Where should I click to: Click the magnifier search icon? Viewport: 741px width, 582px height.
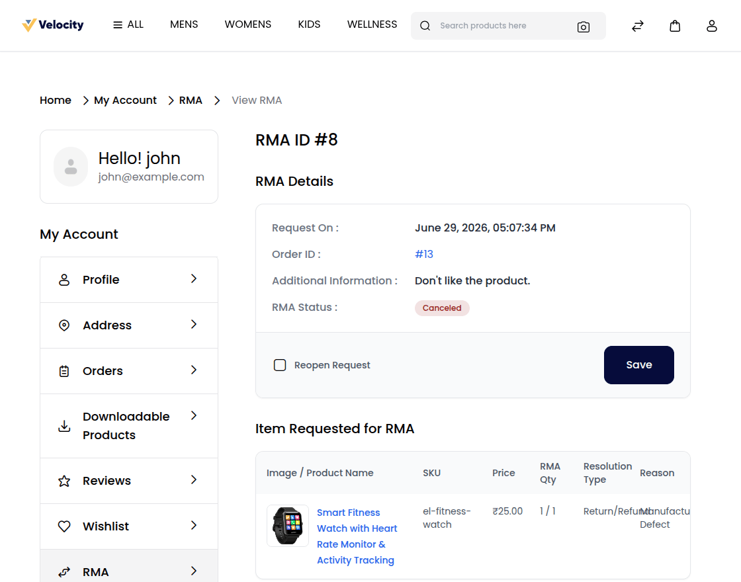(425, 26)
